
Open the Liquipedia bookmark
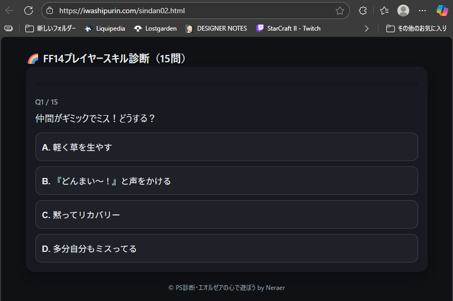105,29
